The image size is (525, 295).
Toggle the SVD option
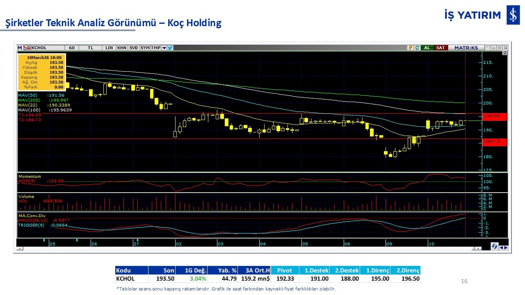[134, 48]
